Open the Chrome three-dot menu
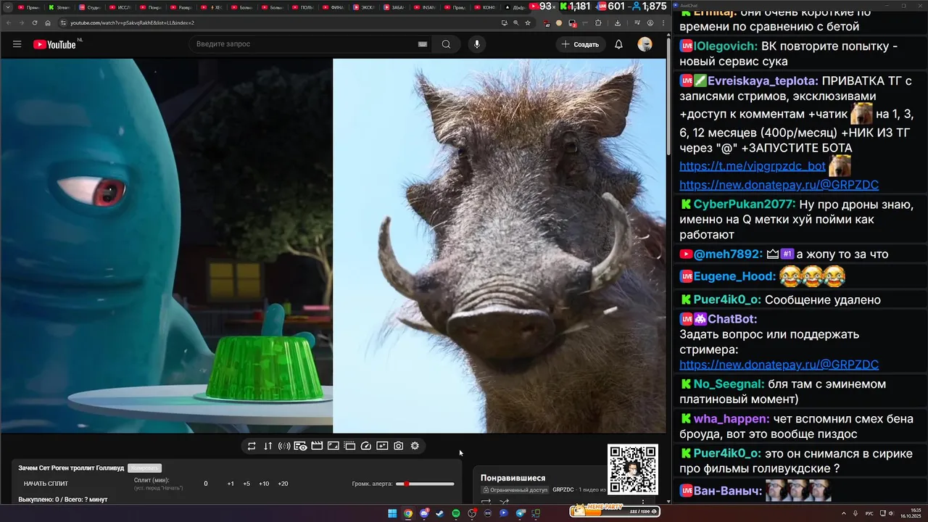 point(663,22)
